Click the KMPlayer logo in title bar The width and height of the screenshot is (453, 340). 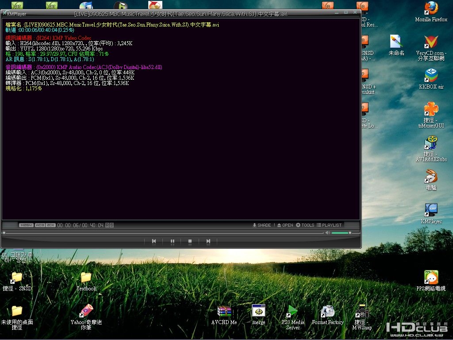pos(15,14)
